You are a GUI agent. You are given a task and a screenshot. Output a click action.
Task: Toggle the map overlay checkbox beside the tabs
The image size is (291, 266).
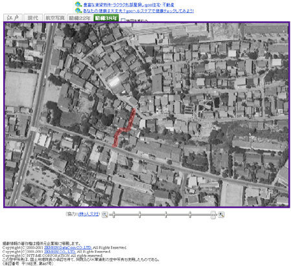123,20
